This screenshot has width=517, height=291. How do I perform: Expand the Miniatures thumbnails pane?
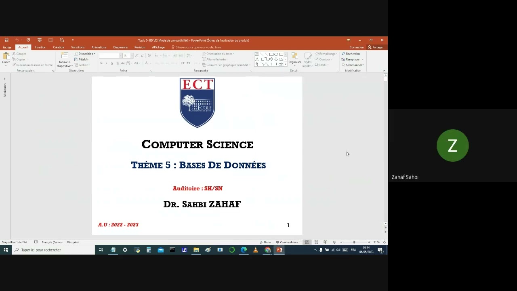tap(4, 78)
